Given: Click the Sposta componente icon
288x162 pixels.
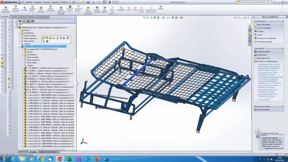Looking at the screenshot, I should 50,9.
